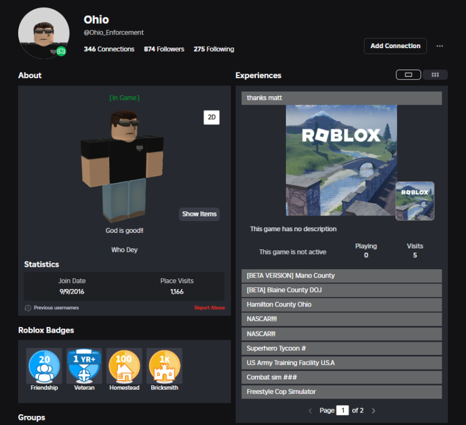The image size is (466, 425).
Task: Click Show Items on the avatar
Action: coord(199,214)
